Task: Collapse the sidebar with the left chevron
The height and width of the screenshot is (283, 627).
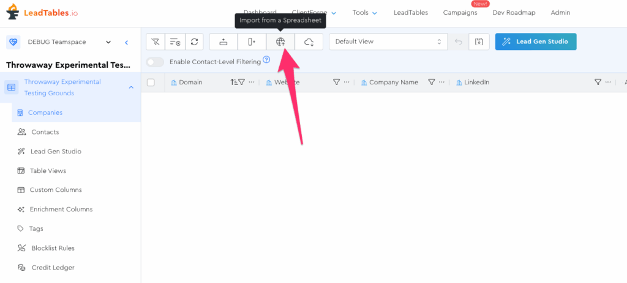Action: [127, 42]
